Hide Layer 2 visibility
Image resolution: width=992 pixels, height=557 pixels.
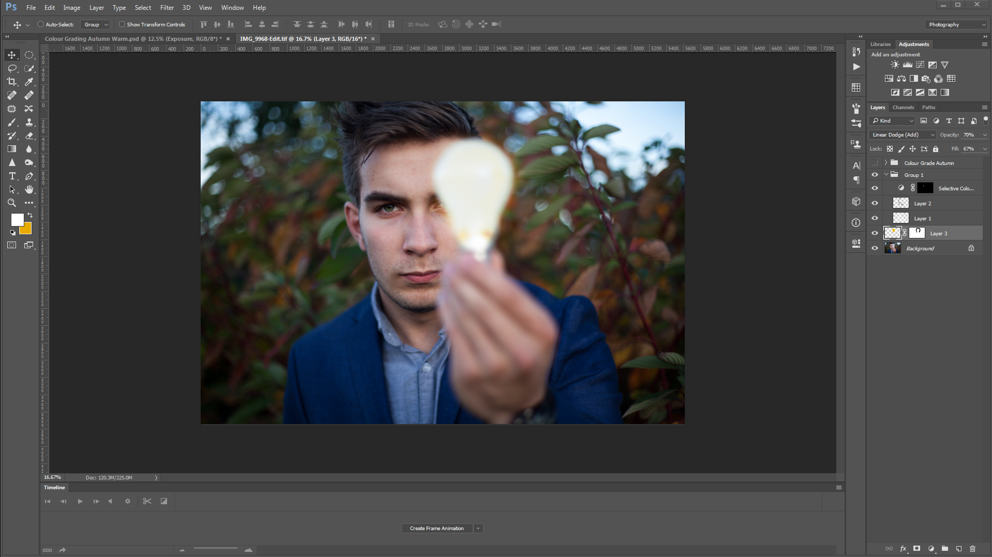click(875, 203)
